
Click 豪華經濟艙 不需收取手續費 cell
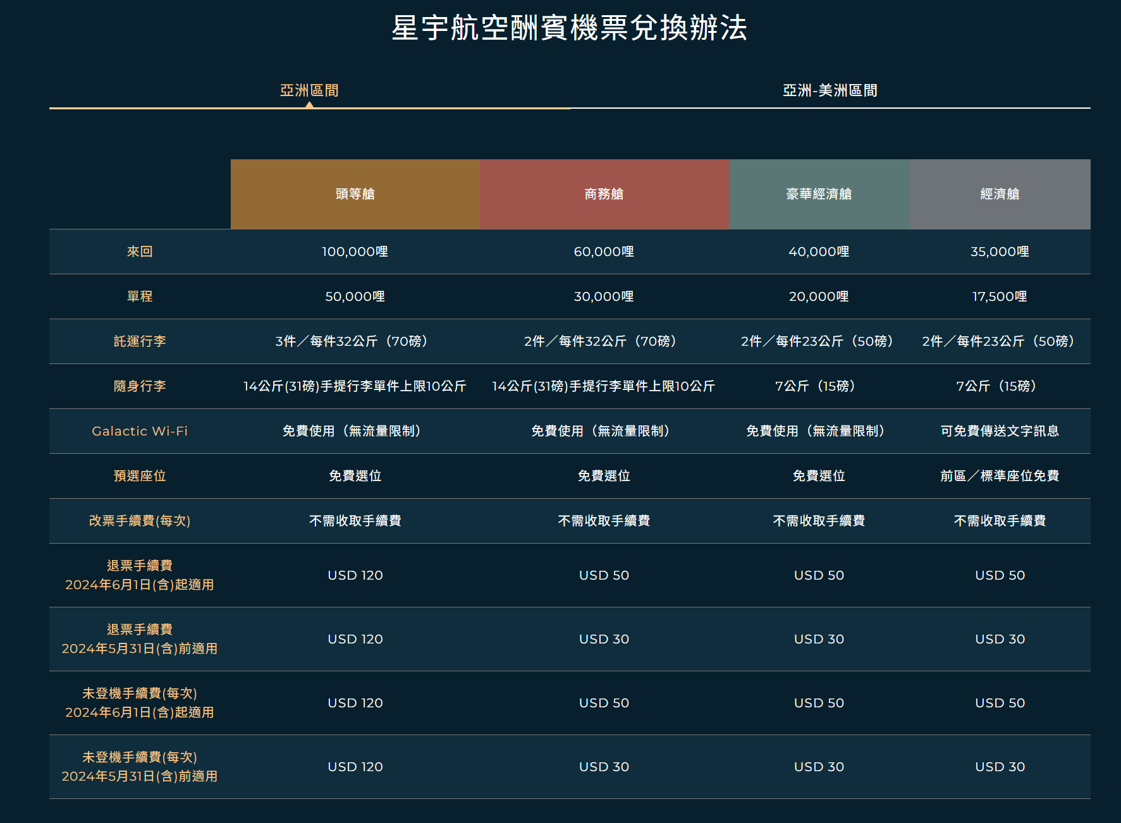click(819, 521)
